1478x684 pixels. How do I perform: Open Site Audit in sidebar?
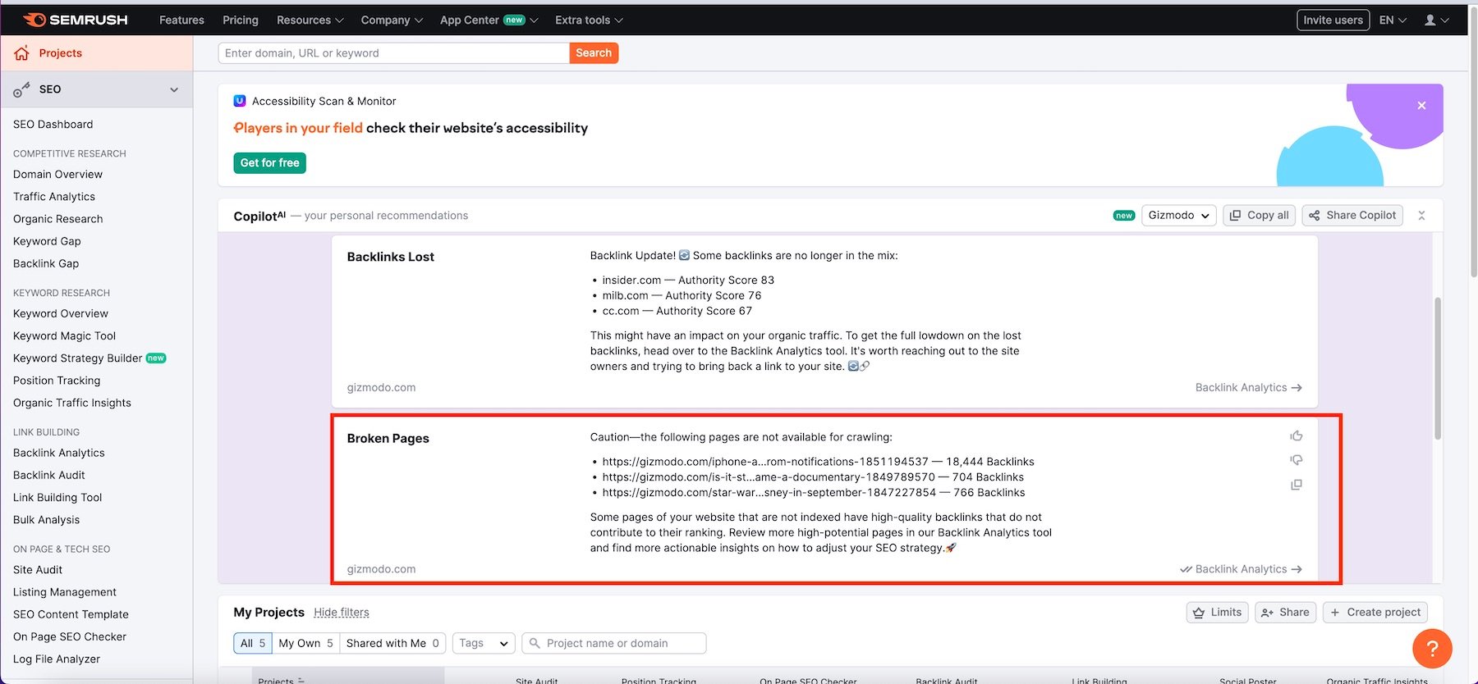38,570
